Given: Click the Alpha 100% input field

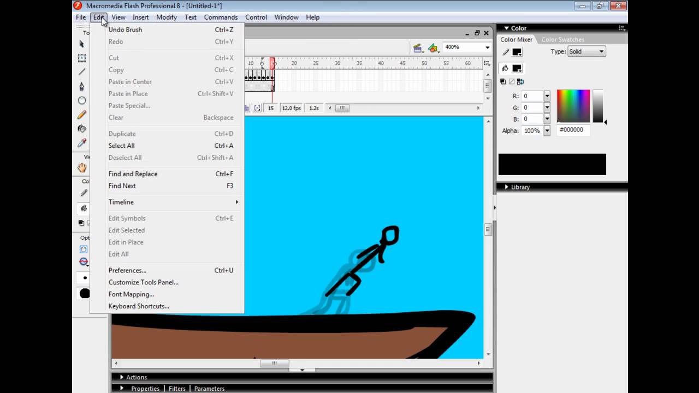Looking at the screenshot, I should (x=532, y=131).
